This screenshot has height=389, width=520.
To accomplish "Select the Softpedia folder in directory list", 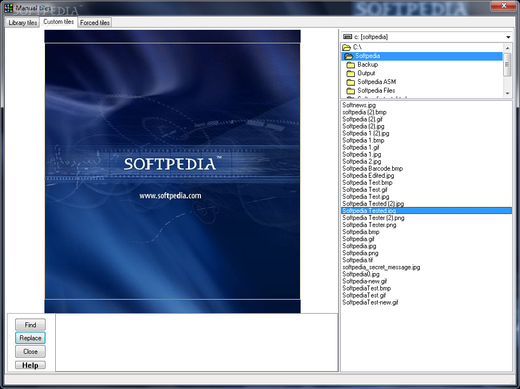I will point(422,56).
